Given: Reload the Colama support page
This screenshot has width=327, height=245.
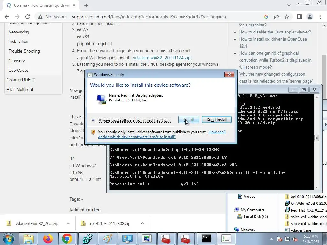Looking at the screenshot, I should coord(27,17).
